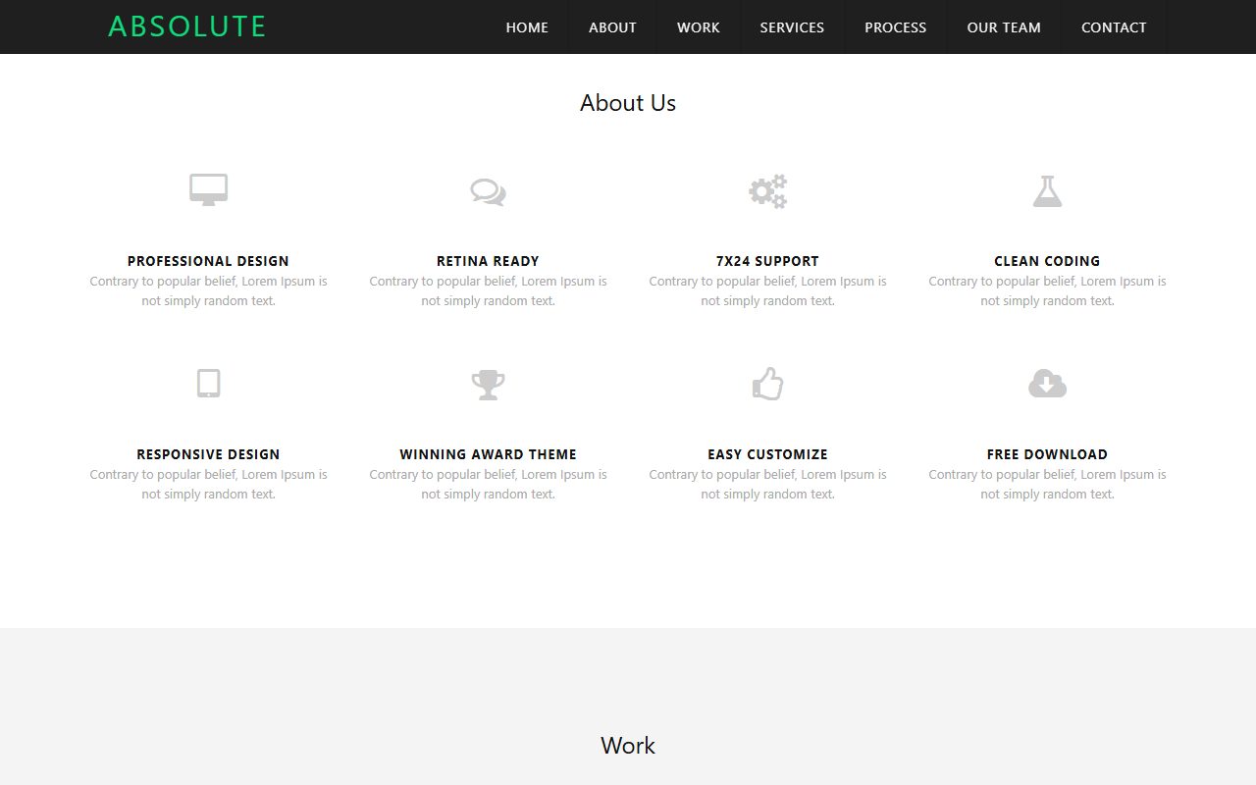Click the 7x24 Support heading

point(767,261)
